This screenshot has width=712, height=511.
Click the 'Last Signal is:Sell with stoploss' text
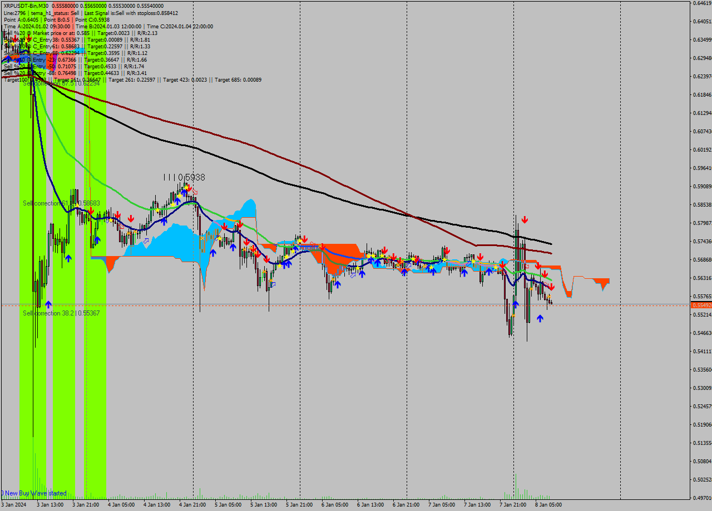pyautogui.click(x=131, y=13)
